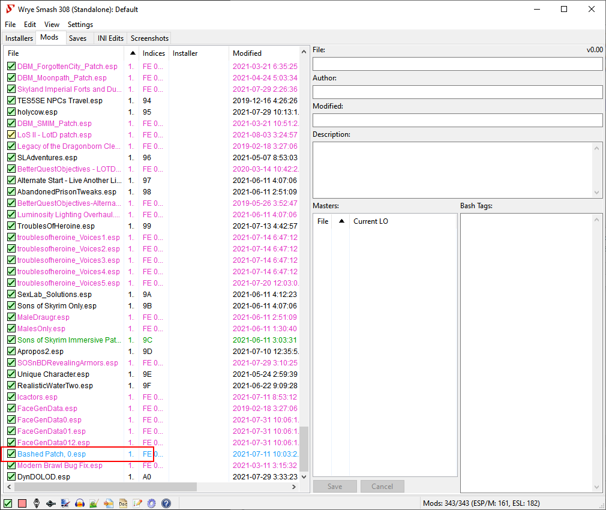Viewport: 606px width, 510px height.
Task: Click the mod list vertical scrollbar thumb
Action: [x=304, y=448]
